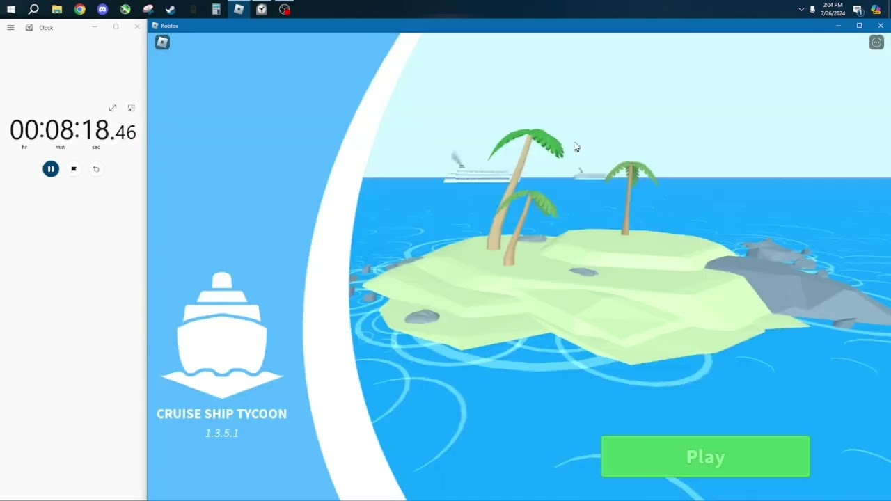This screenshot has width=891, height=501.
Task: Switch to the Clock app taskbar icon
Action: (262, 10)
